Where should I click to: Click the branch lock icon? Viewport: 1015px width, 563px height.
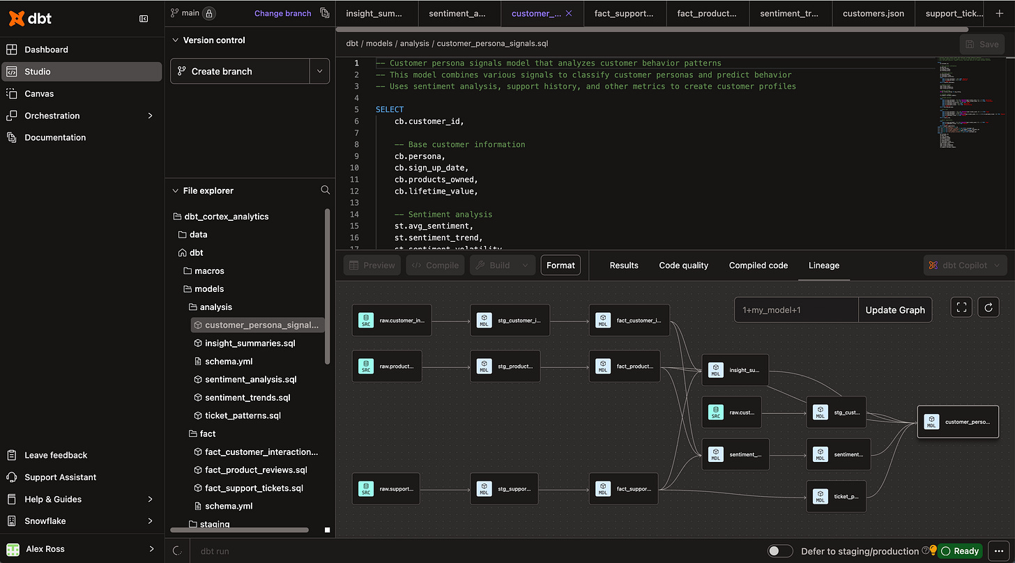pyautogui.click(x=208, y=13)
